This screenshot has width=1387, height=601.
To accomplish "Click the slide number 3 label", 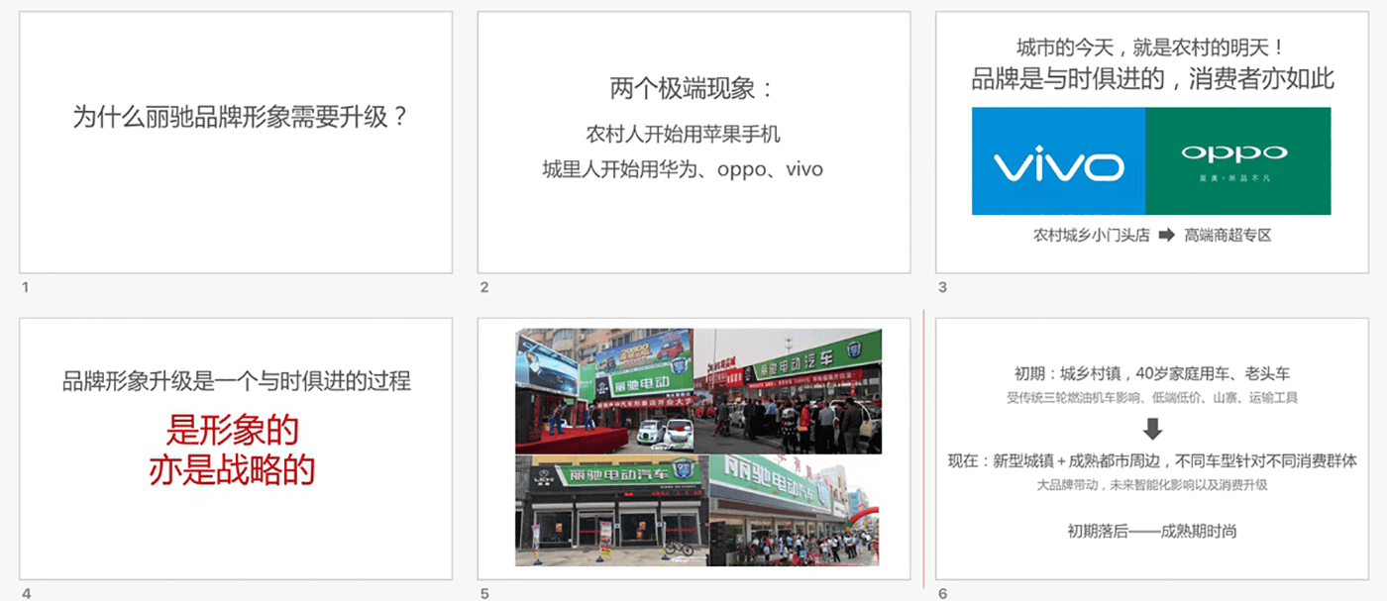I will [942, 287].
